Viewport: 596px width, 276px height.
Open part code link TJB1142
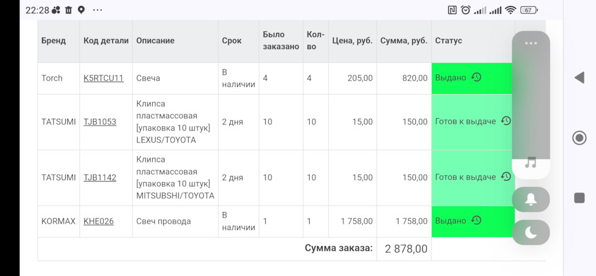(x=100, y=178)
